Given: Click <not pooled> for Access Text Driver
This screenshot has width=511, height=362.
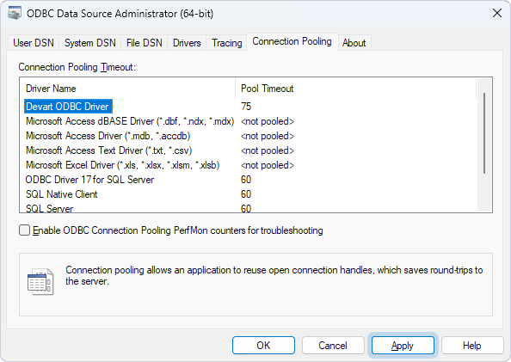Looking at the screenshot, I should pos(268,150).
